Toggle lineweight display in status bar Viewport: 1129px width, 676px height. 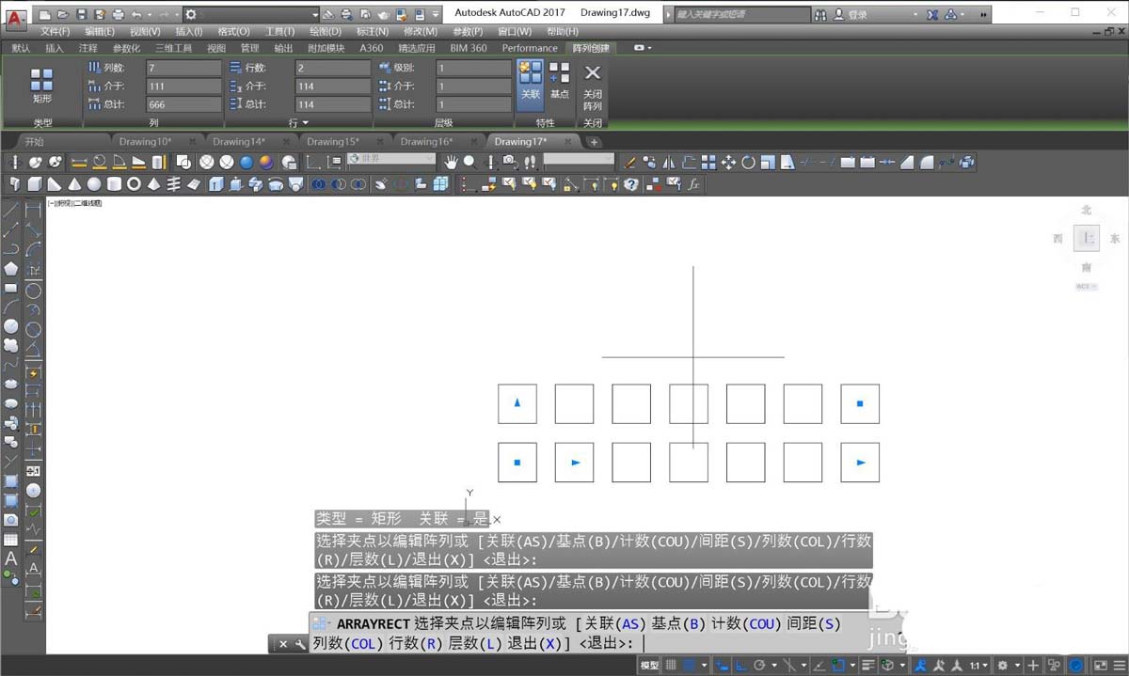click(868, 666)
